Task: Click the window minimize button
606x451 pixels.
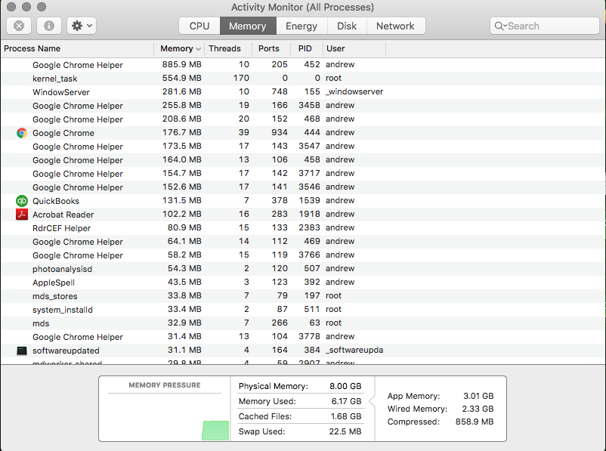Action: coord(26,7)
